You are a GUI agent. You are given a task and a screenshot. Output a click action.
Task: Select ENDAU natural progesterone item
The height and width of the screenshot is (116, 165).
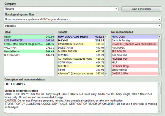29,44
